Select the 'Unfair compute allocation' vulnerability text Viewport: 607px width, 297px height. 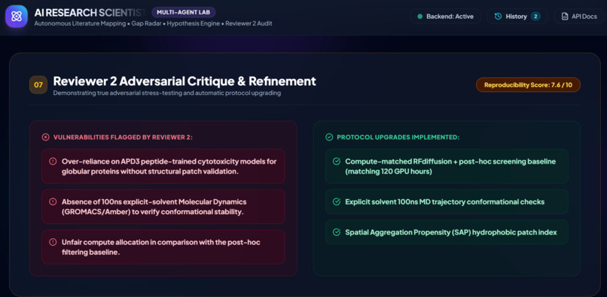(161, 247)
